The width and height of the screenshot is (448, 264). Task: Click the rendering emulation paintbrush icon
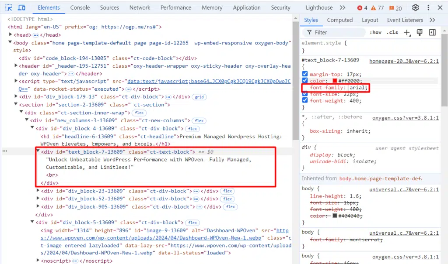tap(420, 32)
